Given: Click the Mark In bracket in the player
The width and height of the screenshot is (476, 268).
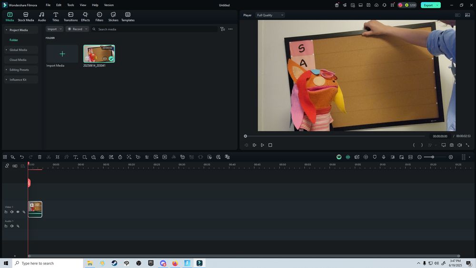Looking at the screenshot, I should point(414,145).
